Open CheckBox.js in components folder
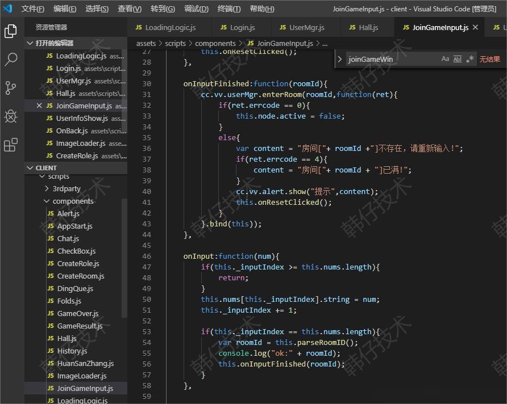The height and width of the screenshot is (404, 507). coord(76,251)
